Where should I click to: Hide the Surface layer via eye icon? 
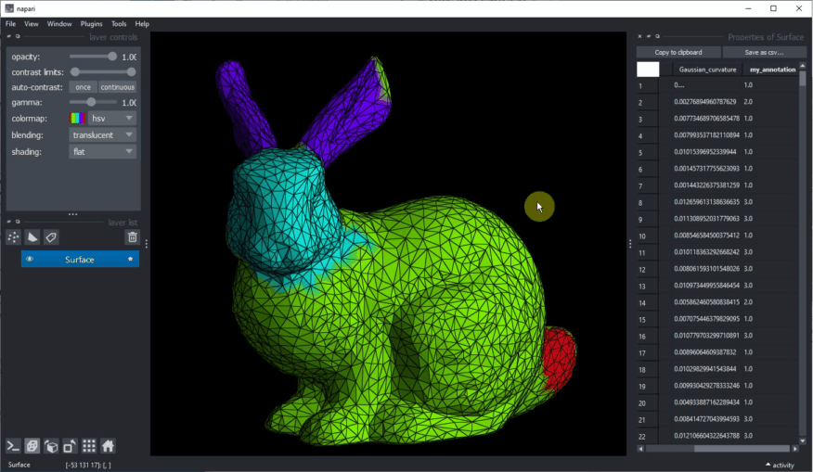[30, 260]
